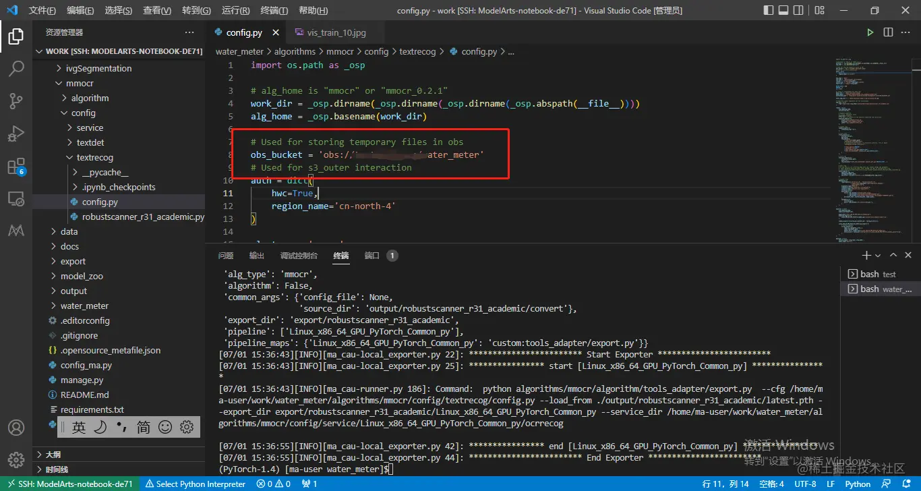The image size is (921, 491).
Task: Open the Remote Explorer view
Action: coord(16,199)
